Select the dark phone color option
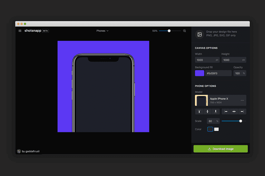 tap(210, 129)
